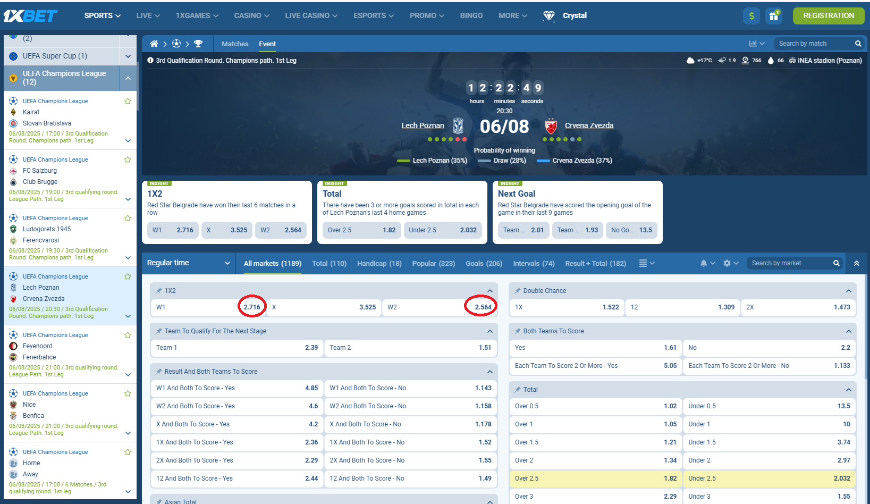Pin the 1X2 market
Image resolution: width=870 pixels, height=504 pixels.
[158, 291]
